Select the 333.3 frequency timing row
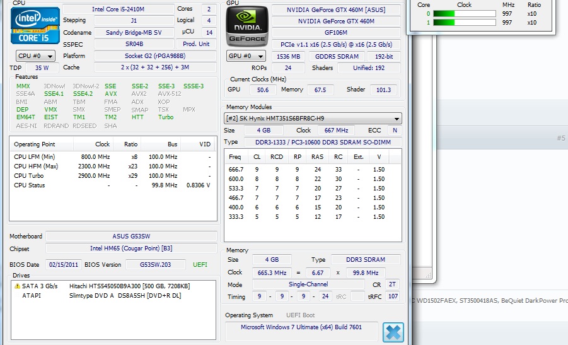568x345 pixels. 313,217
